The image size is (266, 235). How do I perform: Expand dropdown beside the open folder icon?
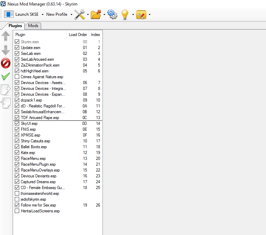pyautogui.click(x=104, y=15)
